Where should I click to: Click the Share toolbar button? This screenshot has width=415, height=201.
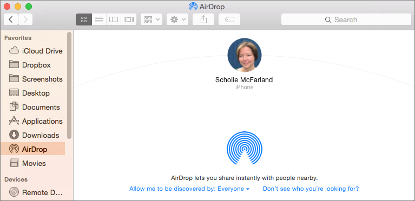click(x=203, y=19)
